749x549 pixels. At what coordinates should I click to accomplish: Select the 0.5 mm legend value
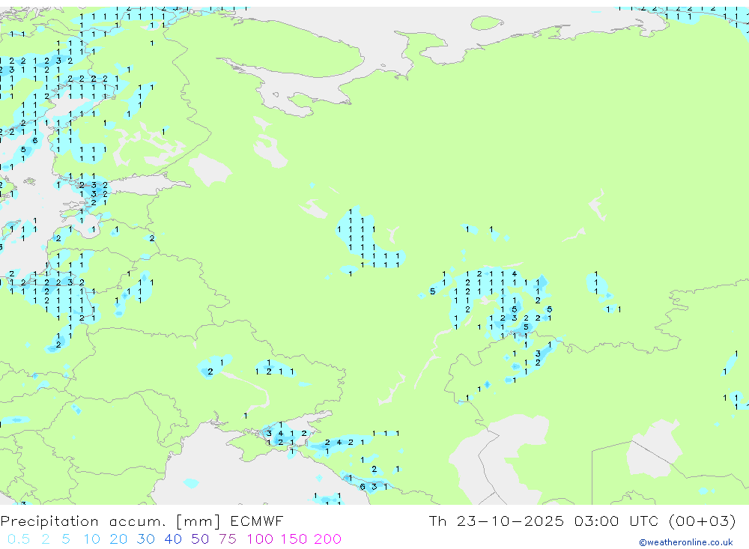coord(19,539)
